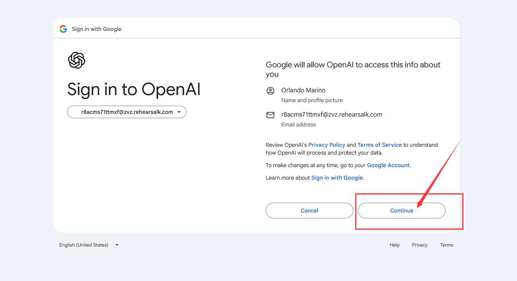517x281 pixels.
Task: Click the profile icon beside Orlando Marino
Action: (270, 91)
